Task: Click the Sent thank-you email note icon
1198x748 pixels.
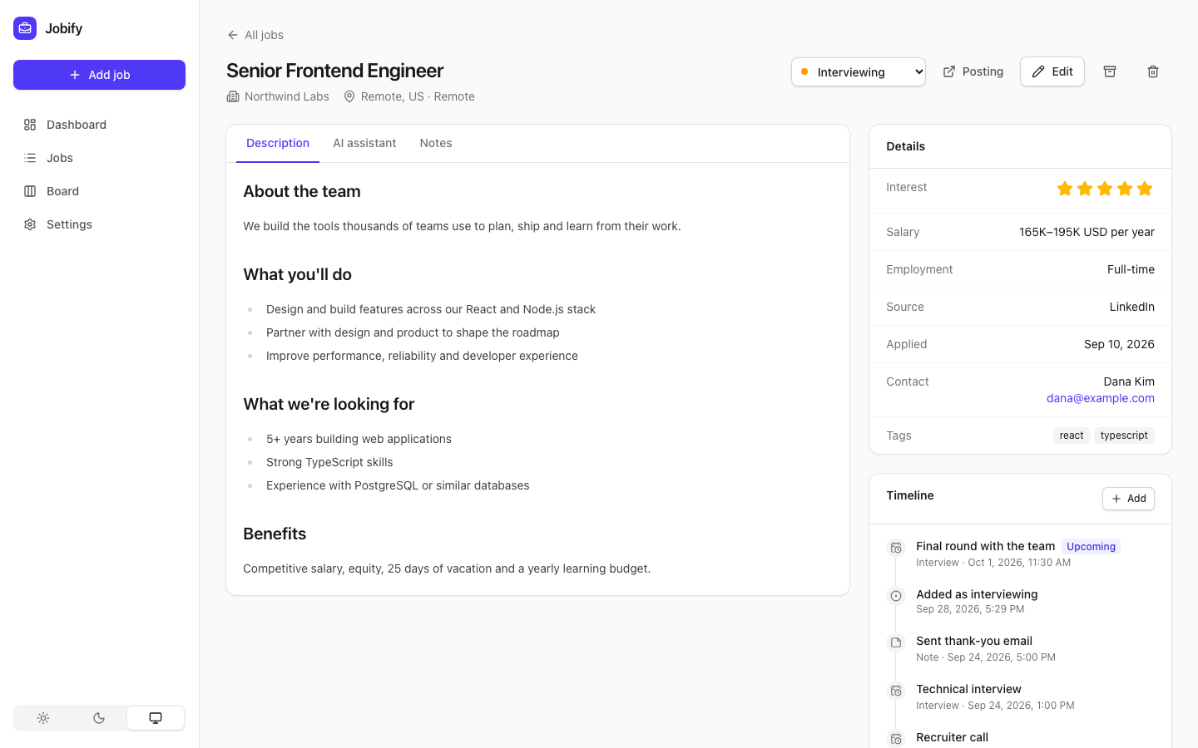Action: click(896, 642)
